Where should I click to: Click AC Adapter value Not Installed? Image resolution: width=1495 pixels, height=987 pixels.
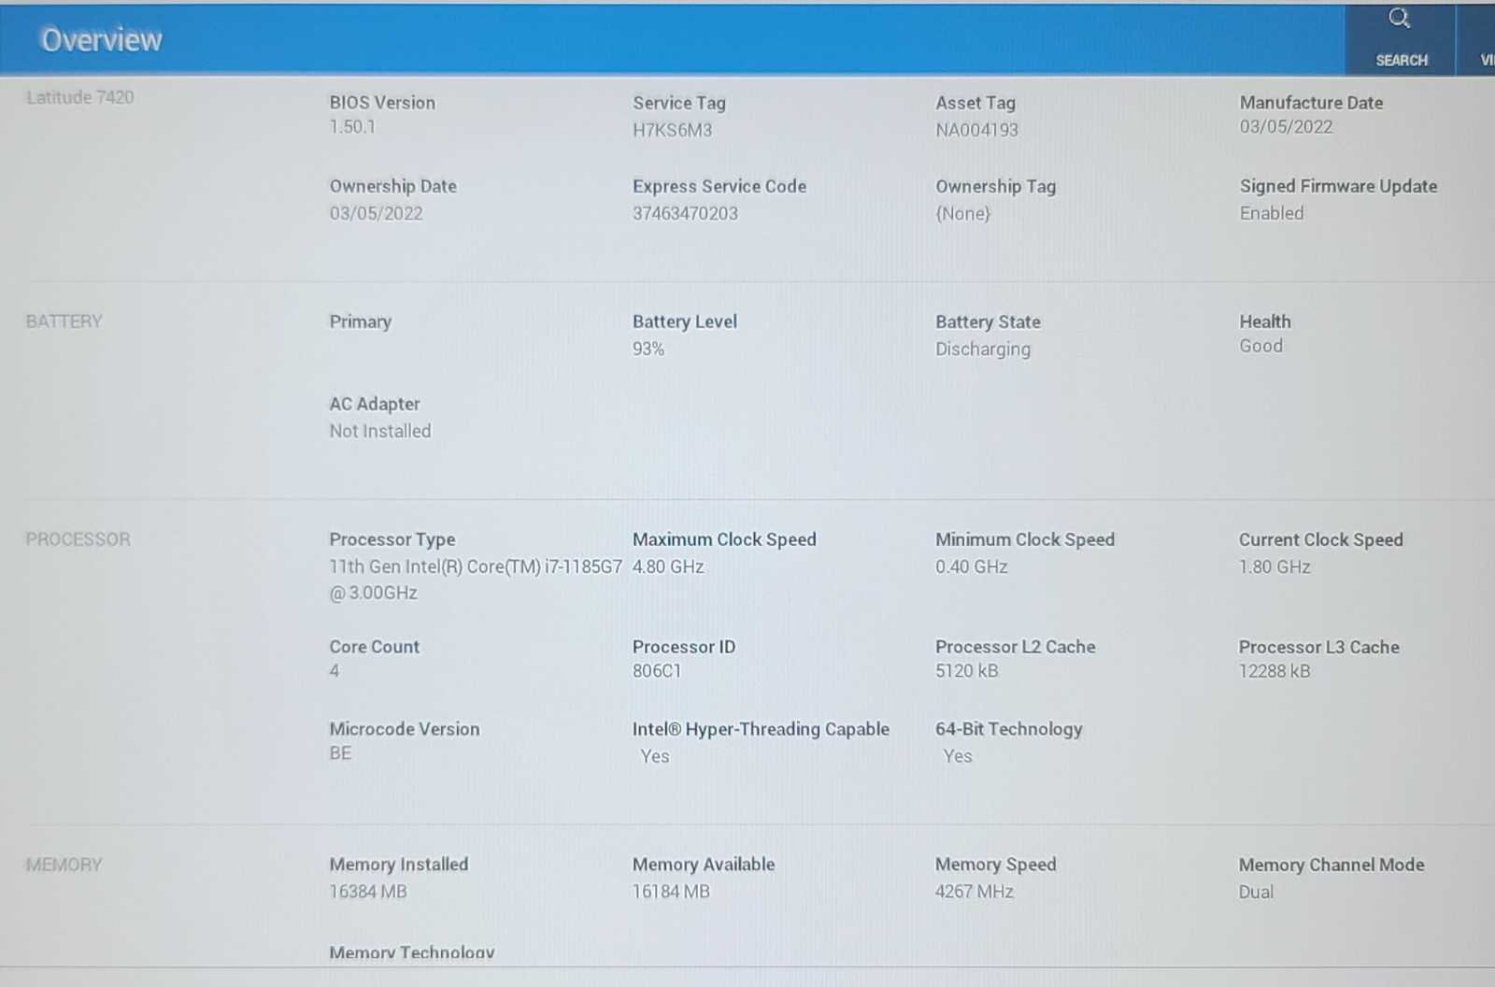click(379, 431)
